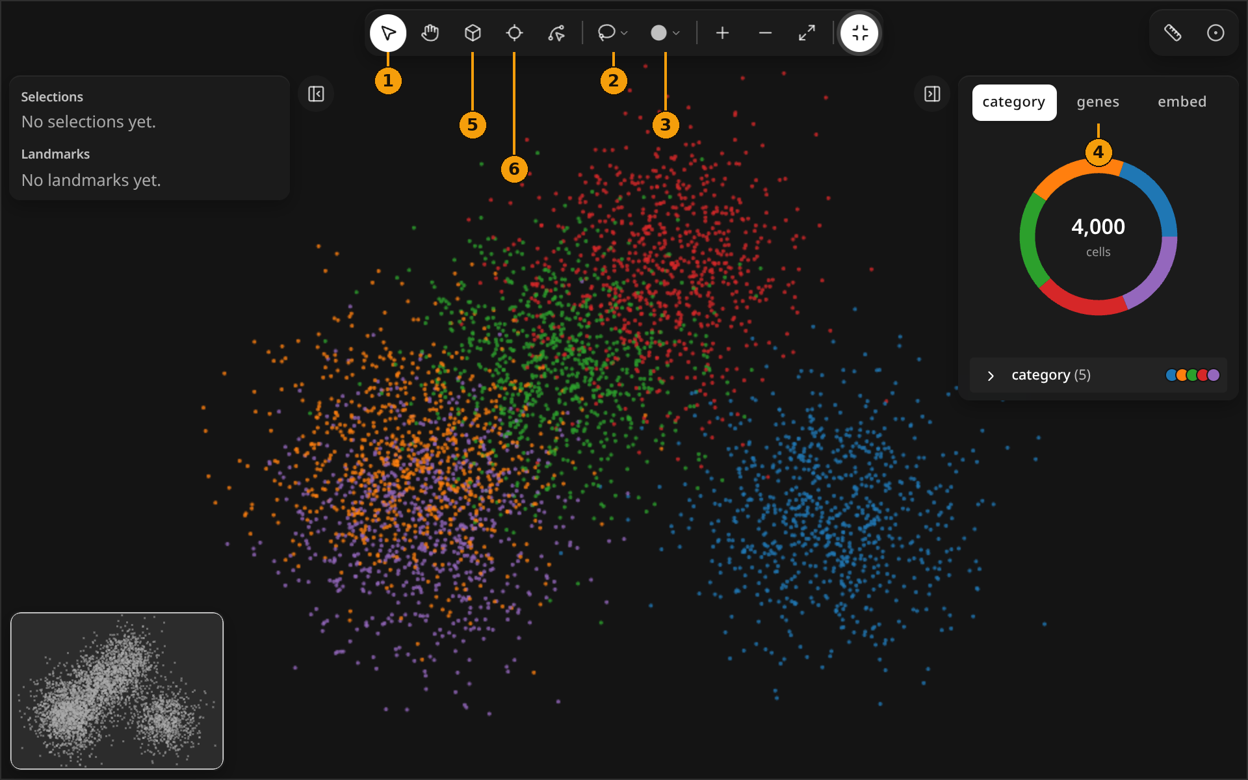The image size is (1248, 780).
Task: Click the 'No selections yet.' text
Action: [88, 122]
